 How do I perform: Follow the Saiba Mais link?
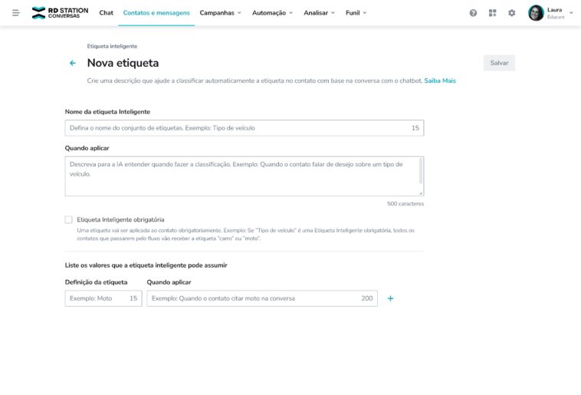(x=440, y=81)
